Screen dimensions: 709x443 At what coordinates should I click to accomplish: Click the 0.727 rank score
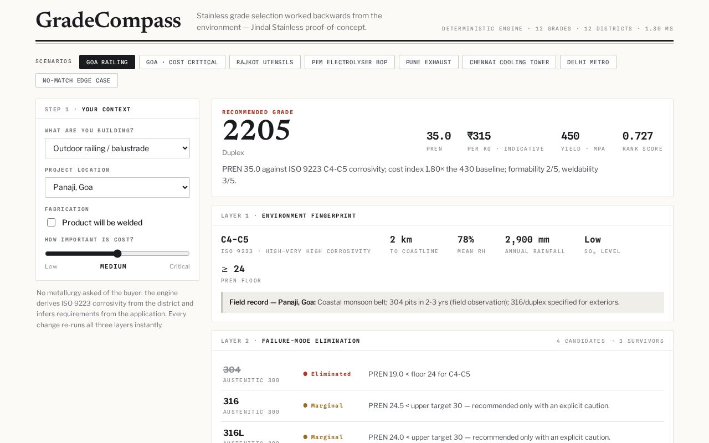638,136
